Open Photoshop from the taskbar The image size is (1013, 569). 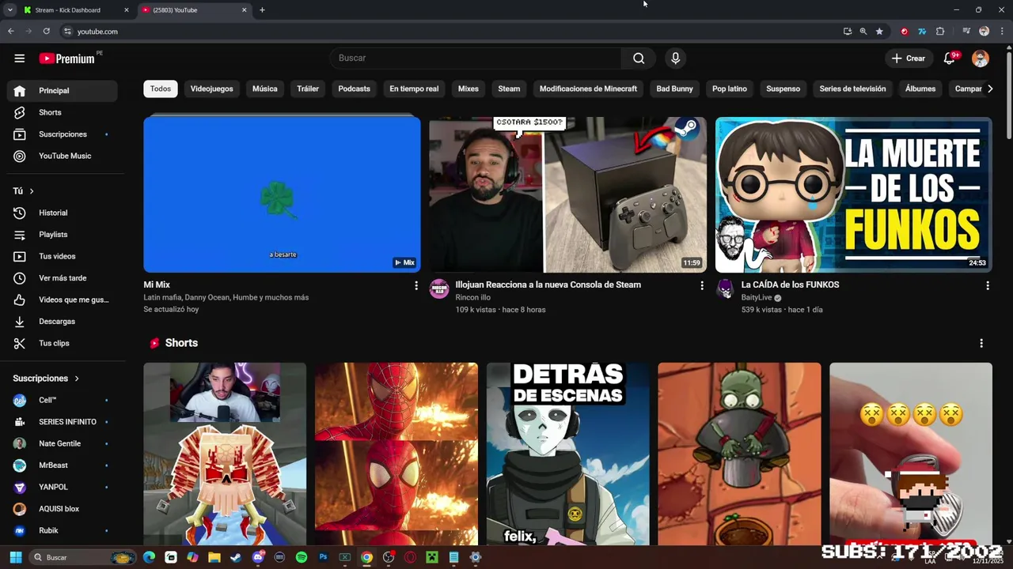tap(323, 557)
